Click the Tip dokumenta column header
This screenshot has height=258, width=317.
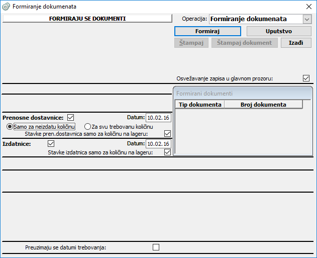(200, 105)
